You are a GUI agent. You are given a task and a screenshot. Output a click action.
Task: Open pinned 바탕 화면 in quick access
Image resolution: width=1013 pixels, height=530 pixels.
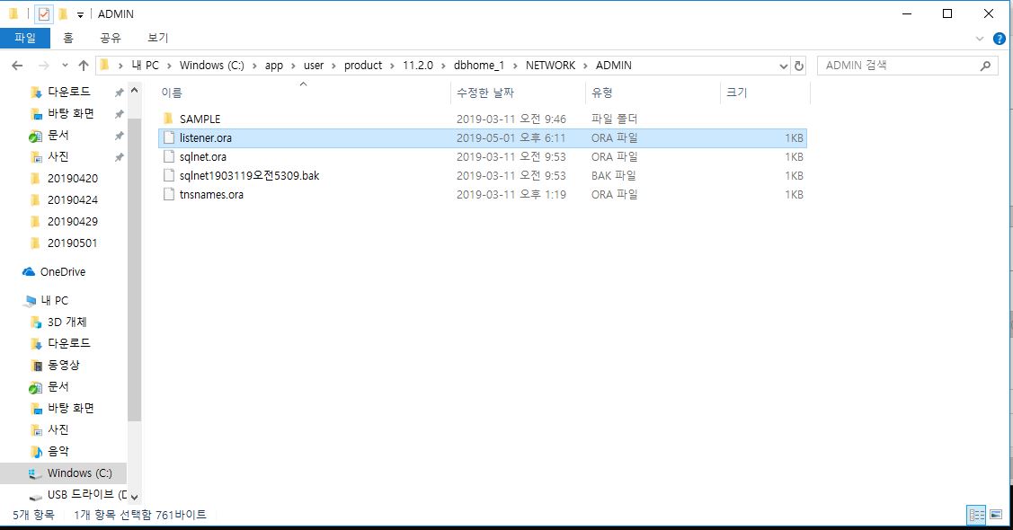[70, 113]
